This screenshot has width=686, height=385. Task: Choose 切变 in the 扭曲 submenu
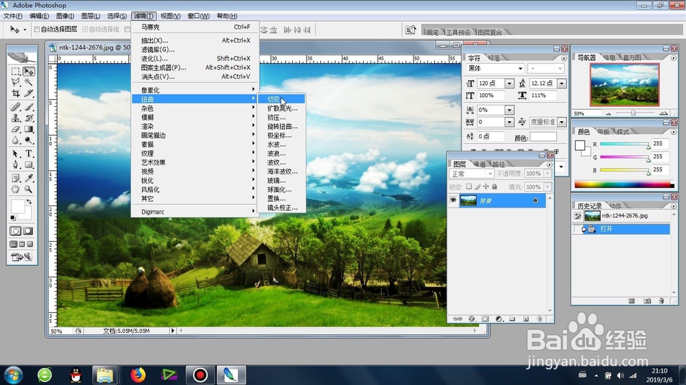[281, 99]
